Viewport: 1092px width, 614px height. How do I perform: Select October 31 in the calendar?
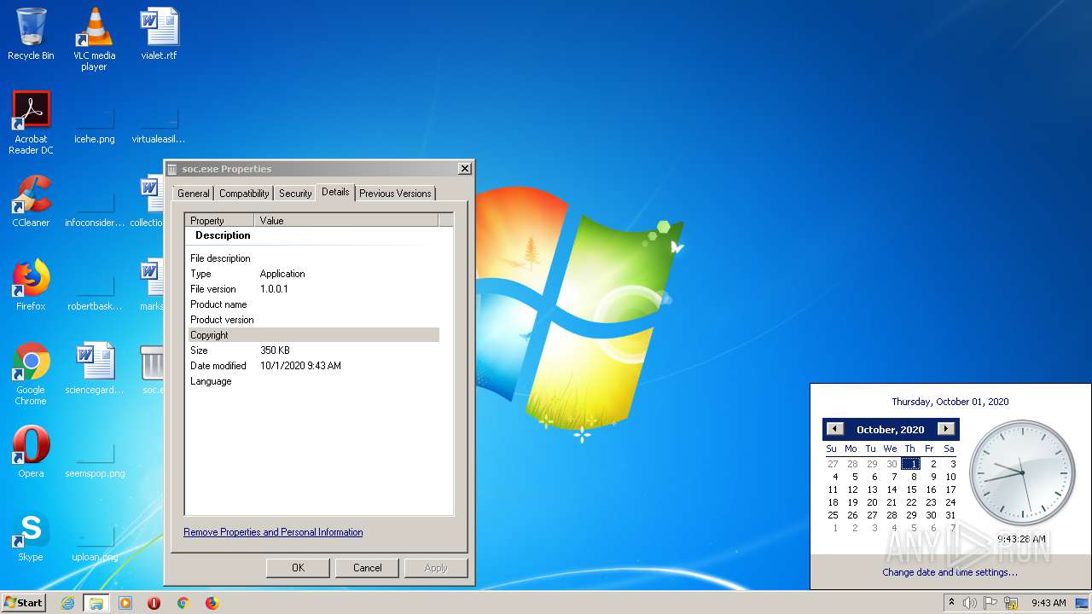coord(950,515)
